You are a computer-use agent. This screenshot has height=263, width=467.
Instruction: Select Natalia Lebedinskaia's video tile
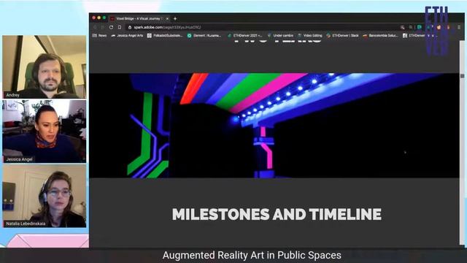click(45, 196)
